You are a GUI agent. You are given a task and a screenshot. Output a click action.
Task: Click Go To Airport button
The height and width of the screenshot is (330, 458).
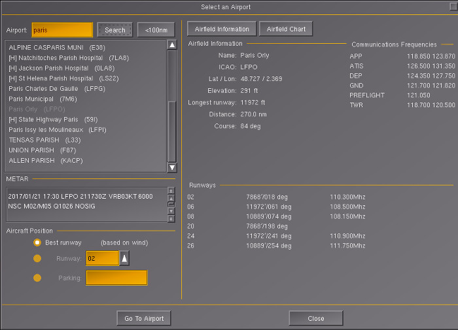pos(144,318)
